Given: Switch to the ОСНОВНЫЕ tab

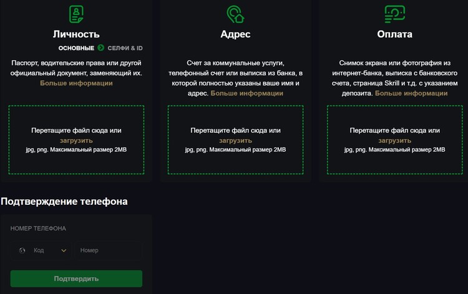Looking at the screenshot, I should [x=76, y=47].
